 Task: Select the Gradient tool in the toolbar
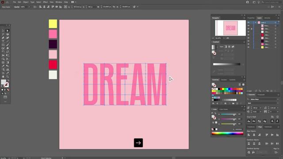pos(8,63)
